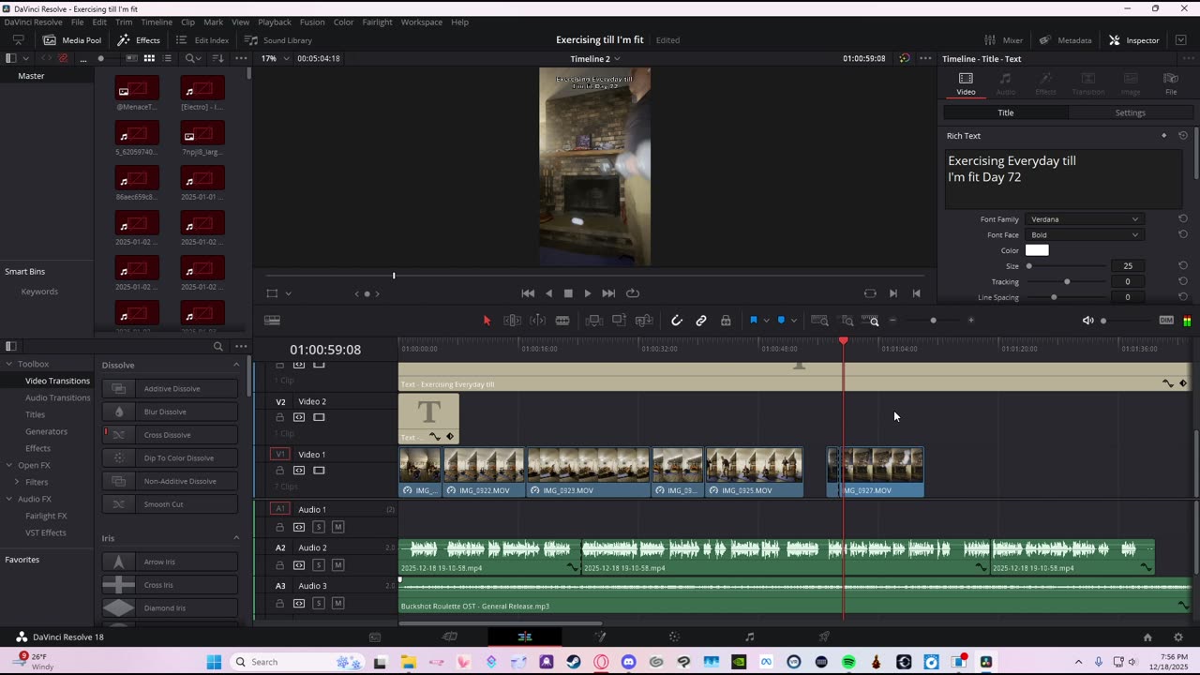1200x675 pixels.
Task: Mute the Audio 2 track
Action: pyautogui.click(x=337, y=565)
